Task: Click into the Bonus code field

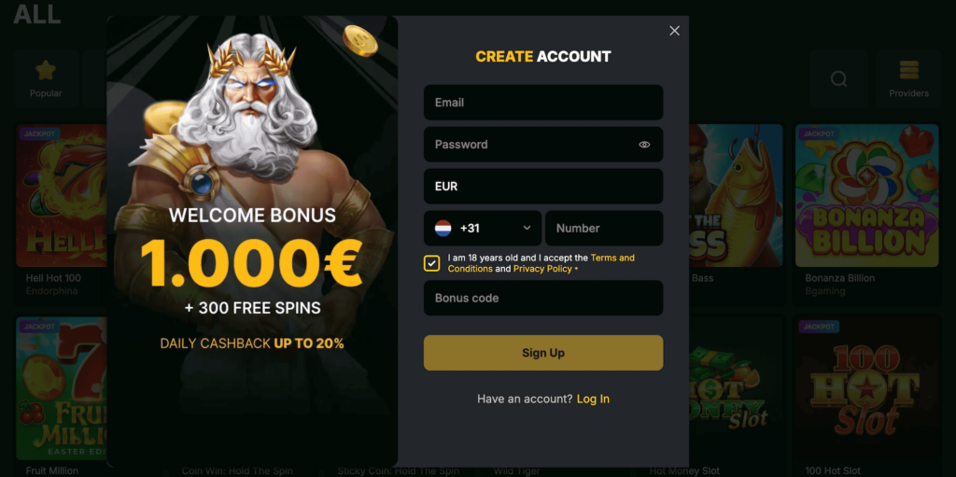Action: 543,298
